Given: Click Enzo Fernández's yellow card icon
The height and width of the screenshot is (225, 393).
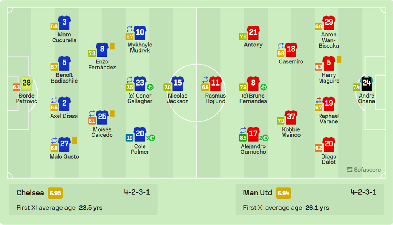Looking at the screenshot, I should (x=112, y=46).
